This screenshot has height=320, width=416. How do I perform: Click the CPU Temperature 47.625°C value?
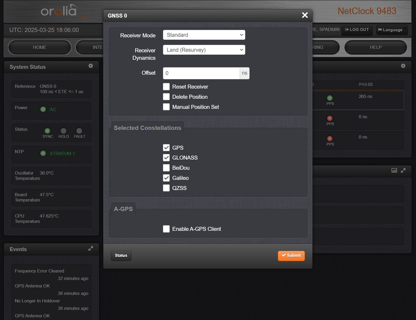(49, 216)
